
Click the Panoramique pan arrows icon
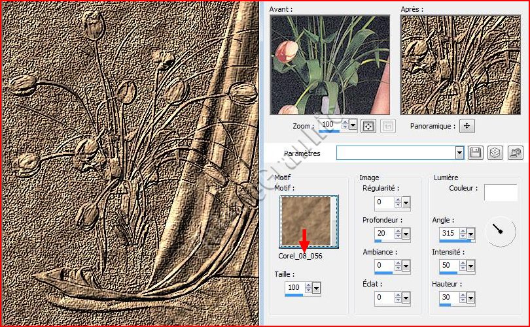pyautogui.click(x=467, y=125)
